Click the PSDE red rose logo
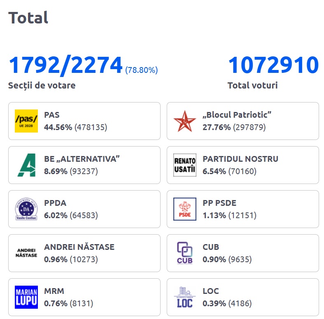This screenshot has width=324, height=319. [x=184, y=209]
